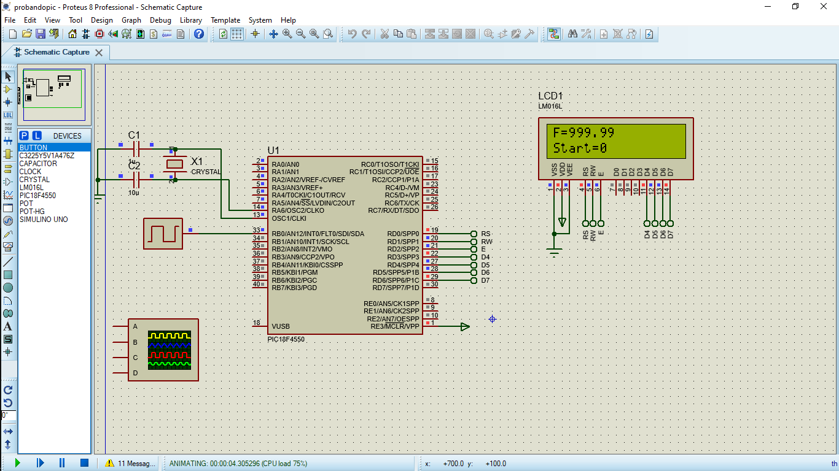Click the oscilloscope instrument on the schematic
This screenshot has width=839, height=471.
coord(163,350)
